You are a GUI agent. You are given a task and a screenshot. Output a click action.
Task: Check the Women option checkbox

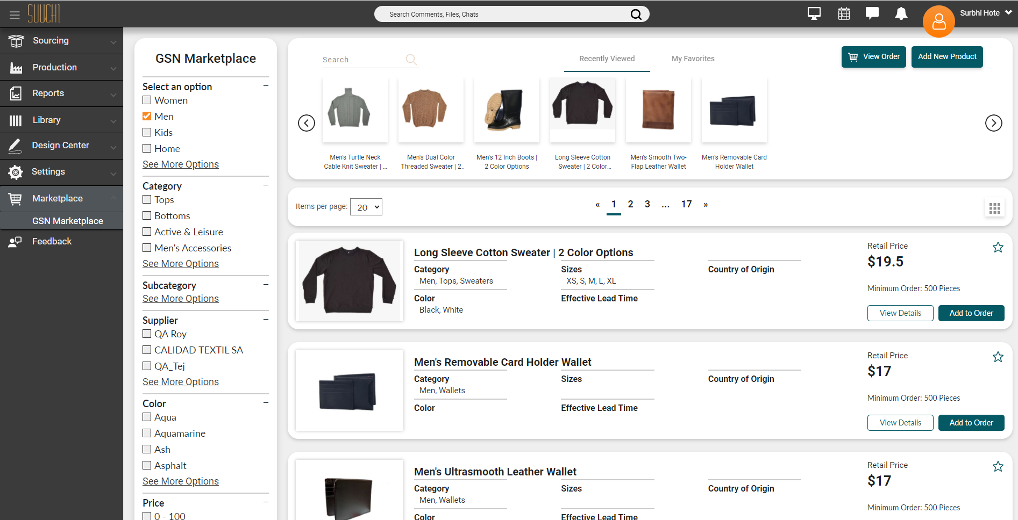point(147,100)
